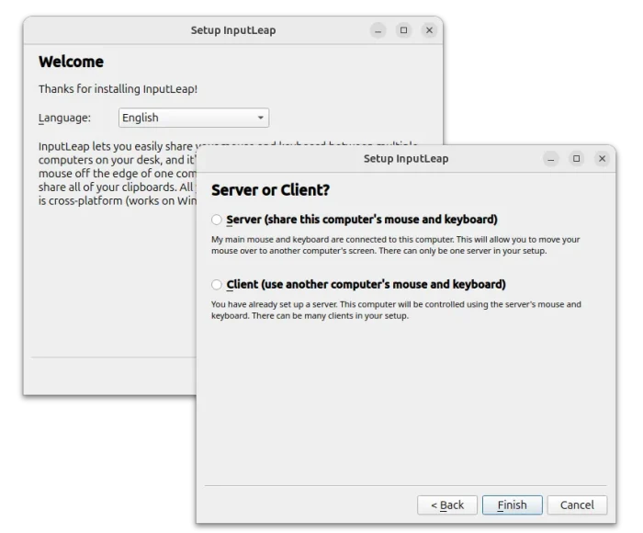Screen dimensions: 643x533
Task: Maximize the Server or Client window
Action: (x=576, y=159)
